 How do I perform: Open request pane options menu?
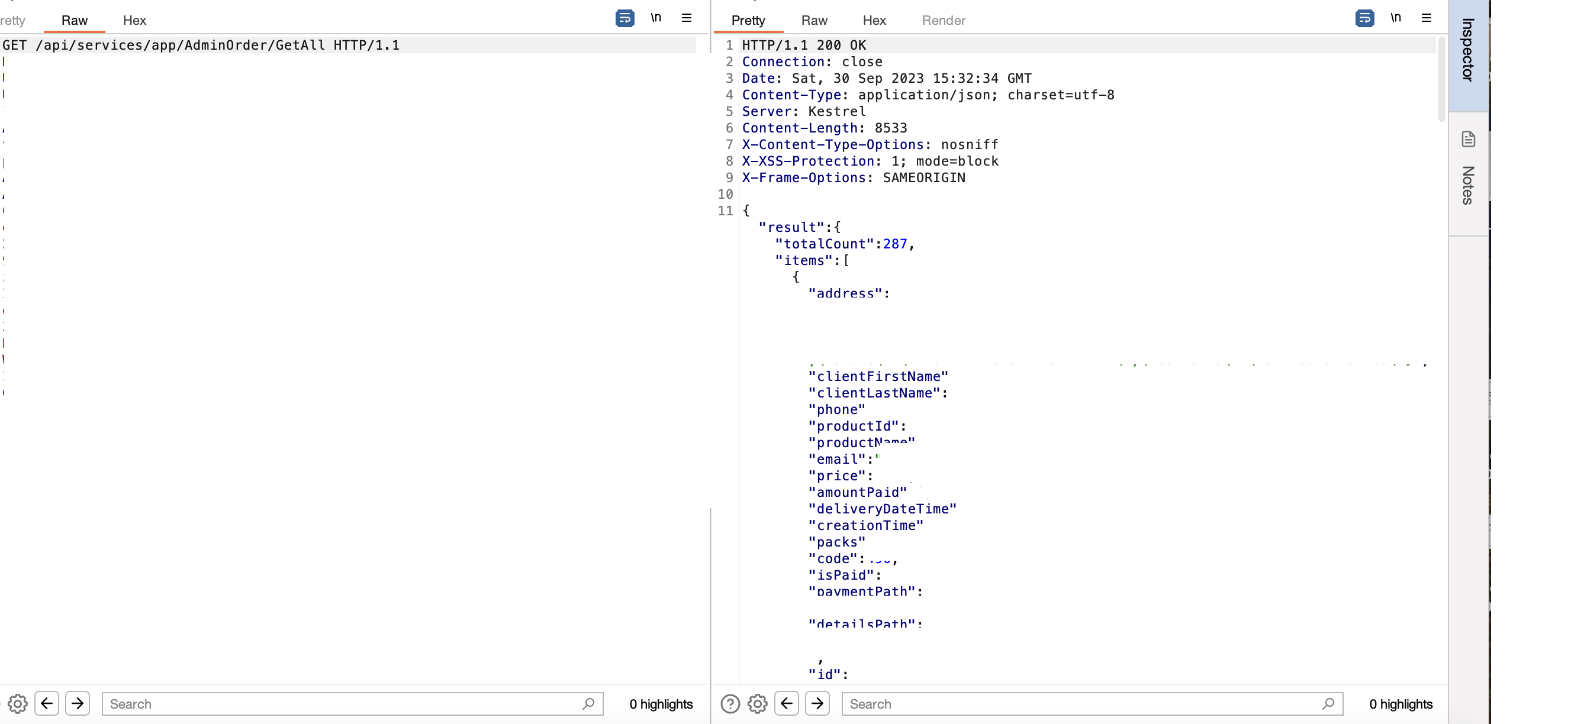pos(687,18)
